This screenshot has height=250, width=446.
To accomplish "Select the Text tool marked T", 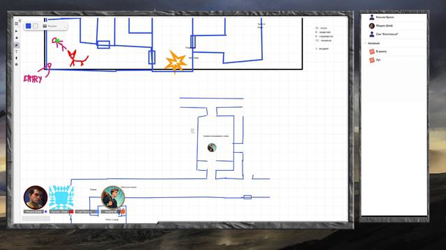I will pos(16,51).
